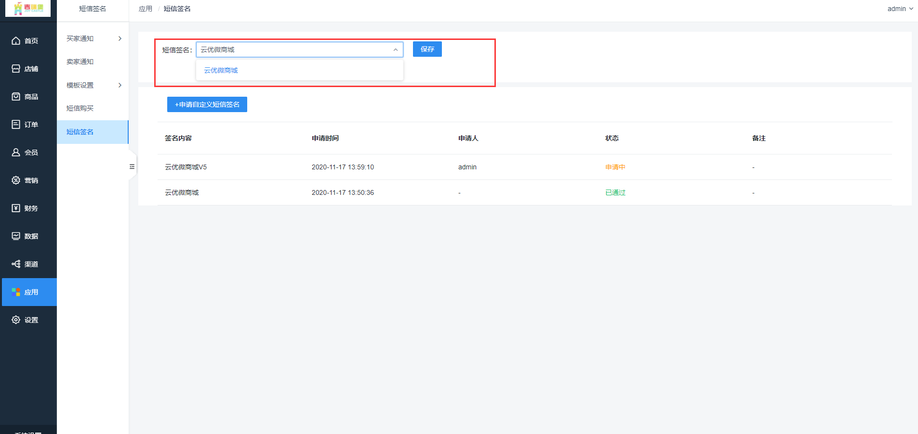Click the 申请时间 column header
This screenshot has height=434, width=918.
click(325, 138)
